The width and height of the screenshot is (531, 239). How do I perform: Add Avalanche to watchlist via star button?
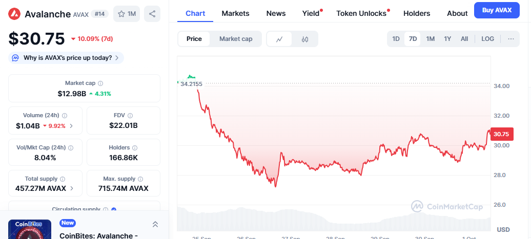coord(126,14)
